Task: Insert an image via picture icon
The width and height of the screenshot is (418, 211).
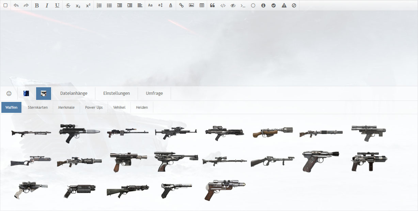Action: 191,5
